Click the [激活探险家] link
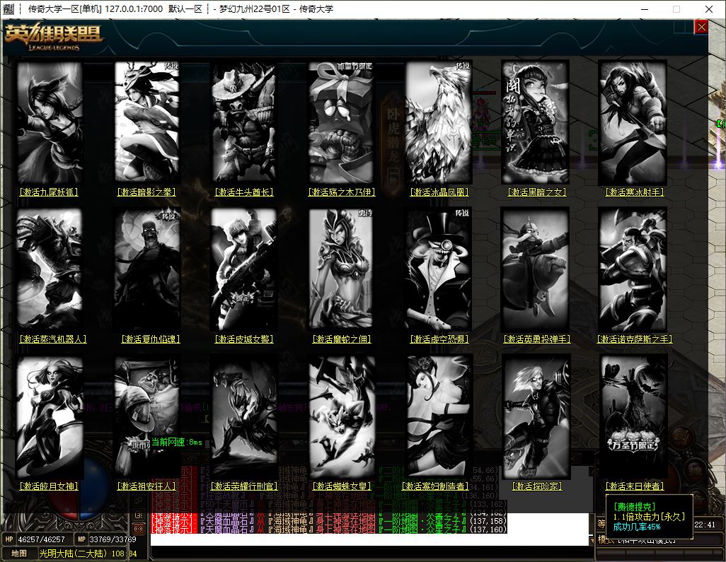Screen dimensions: 726x562 coord(537,486)
